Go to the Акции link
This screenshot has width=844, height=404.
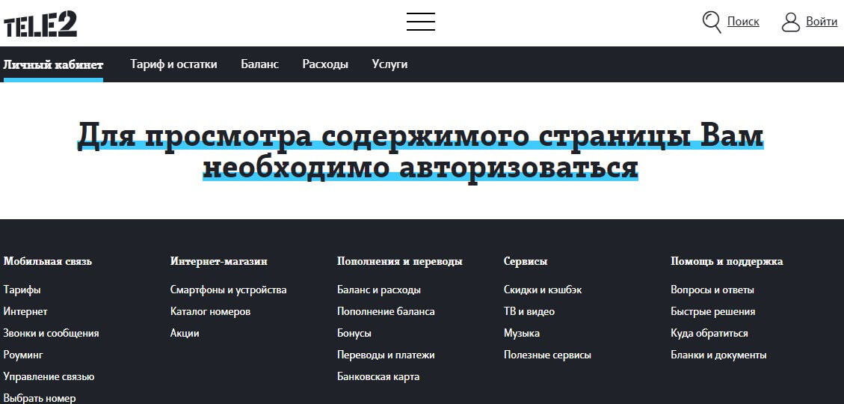click(x=185, y=333)
